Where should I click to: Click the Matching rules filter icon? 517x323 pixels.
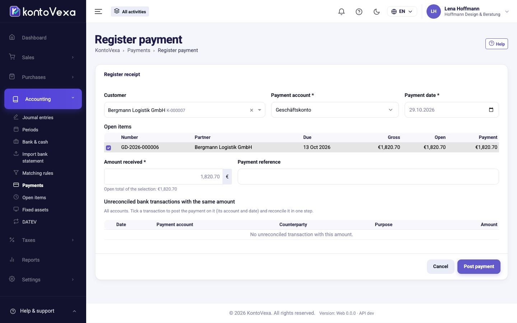point(16,173)
